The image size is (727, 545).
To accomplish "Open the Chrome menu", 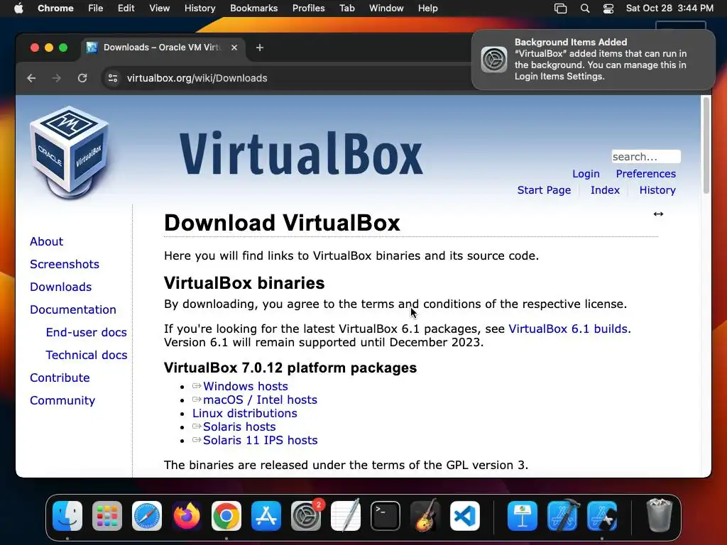I will (x=55, y=9).
